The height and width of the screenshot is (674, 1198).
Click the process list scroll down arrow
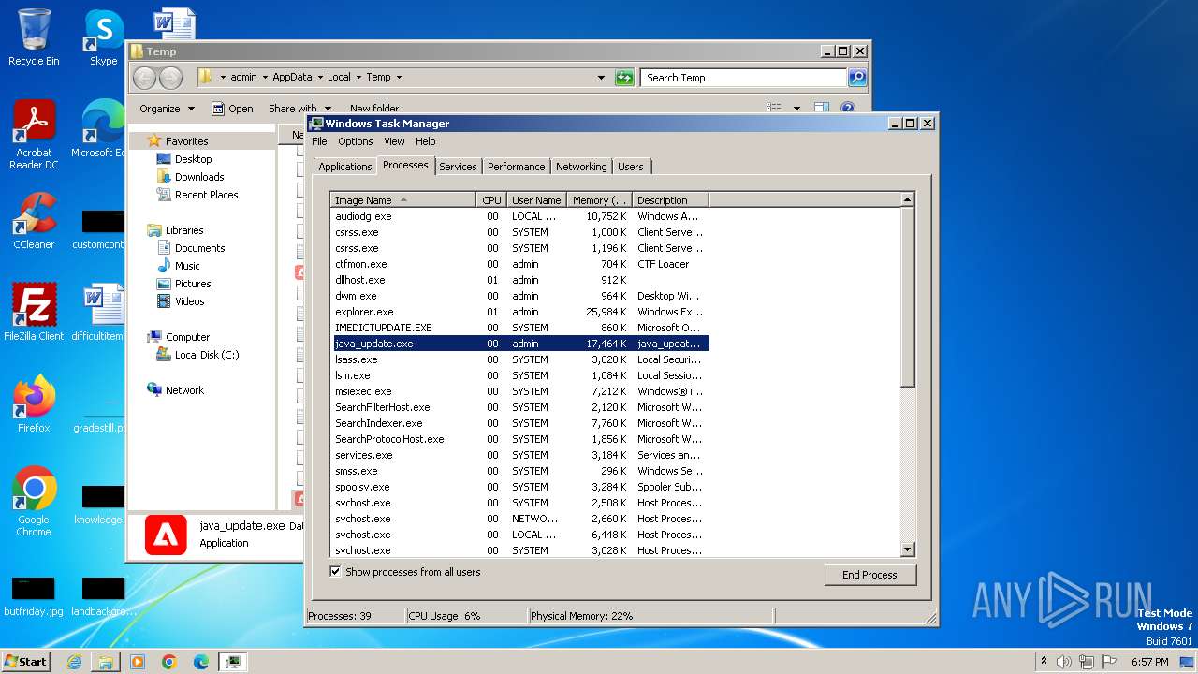[907, 549]
